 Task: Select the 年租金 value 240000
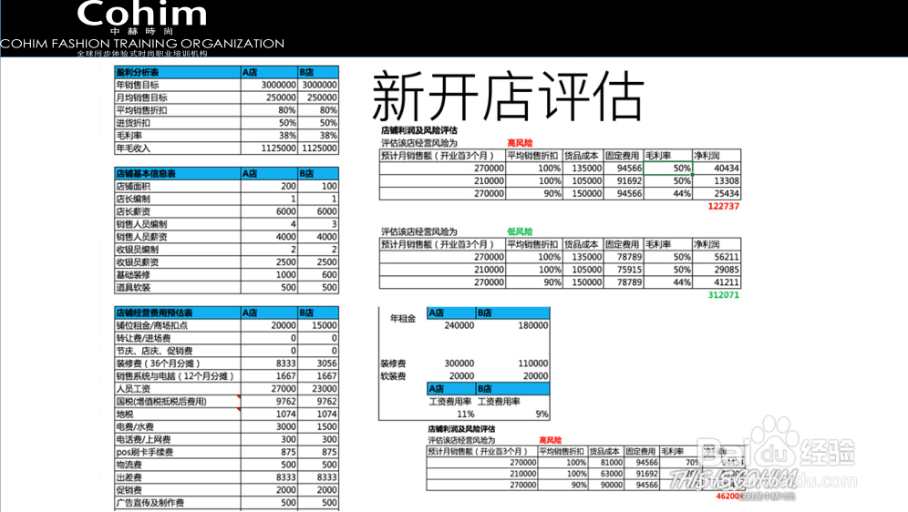pos(459,326)
